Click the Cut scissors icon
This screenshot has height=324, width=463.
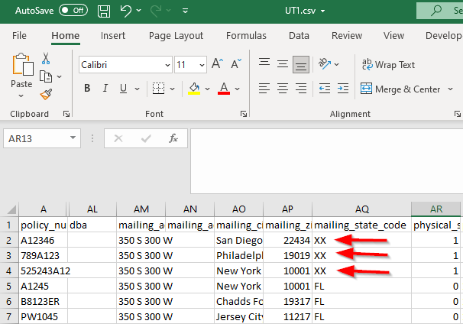(x=46, y=59)
